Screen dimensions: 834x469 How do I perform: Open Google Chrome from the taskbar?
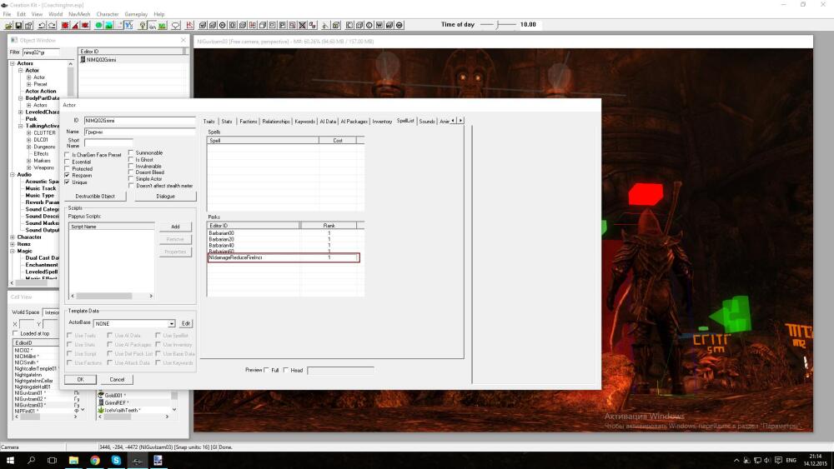(95, 461)
